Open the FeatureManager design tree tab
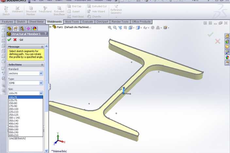The height and width of the screenshot is (153, 230). 9,28
